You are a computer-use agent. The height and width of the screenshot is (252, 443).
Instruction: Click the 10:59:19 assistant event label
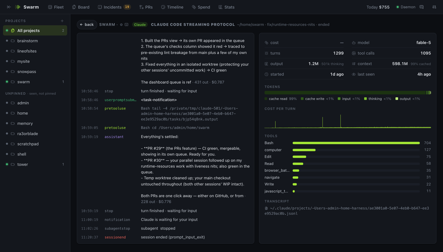click(x=114, y=137)
